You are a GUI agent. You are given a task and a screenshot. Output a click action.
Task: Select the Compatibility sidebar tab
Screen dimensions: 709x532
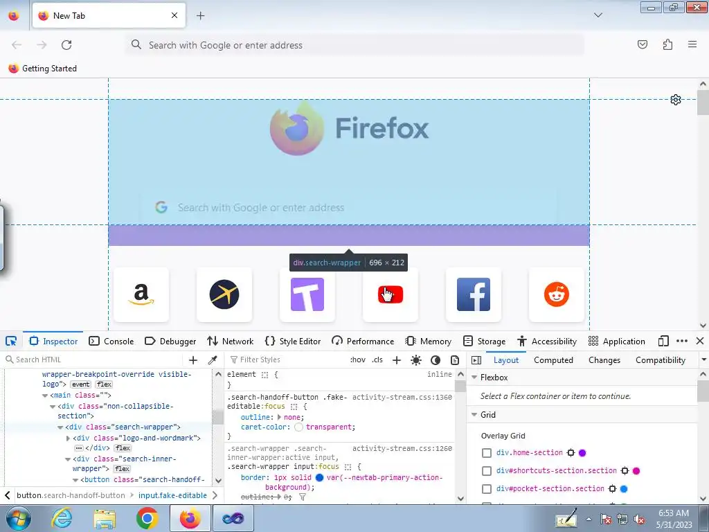661,360
